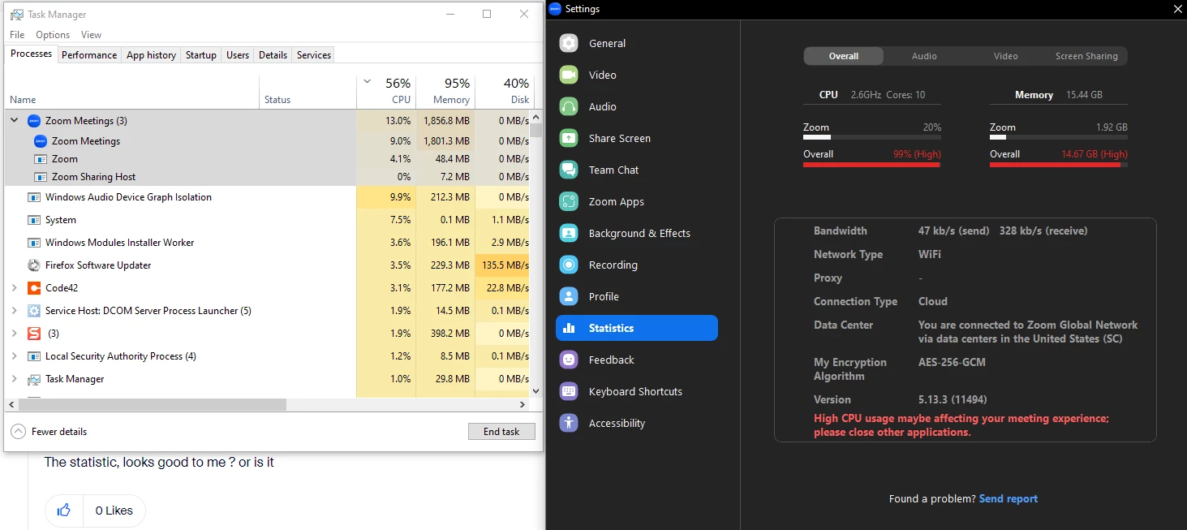Screen dimensions: 1187x530
Task: Click Zoom CPU usage progress bar
Action: [871, 138]
